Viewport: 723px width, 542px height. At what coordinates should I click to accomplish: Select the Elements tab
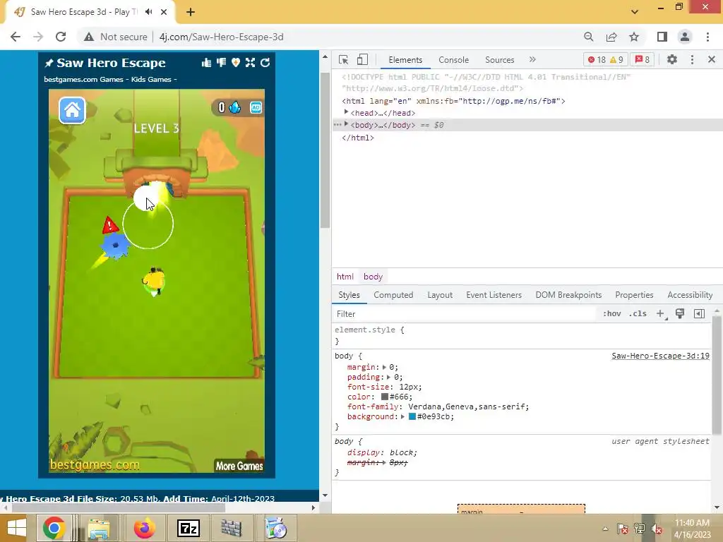[405, 60]
